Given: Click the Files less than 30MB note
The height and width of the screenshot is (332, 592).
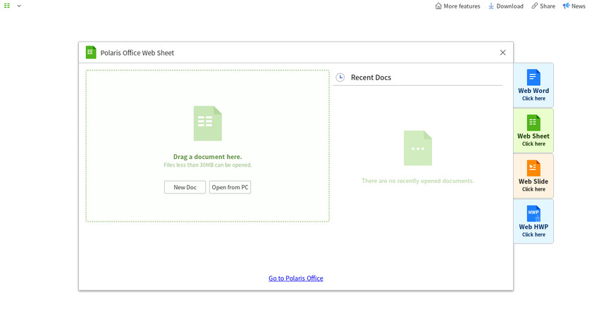Looking at the screenshot, I should [x=208, y=165].
